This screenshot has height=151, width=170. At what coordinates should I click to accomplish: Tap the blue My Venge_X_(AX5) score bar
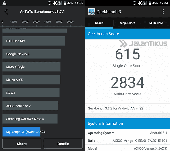21,132
